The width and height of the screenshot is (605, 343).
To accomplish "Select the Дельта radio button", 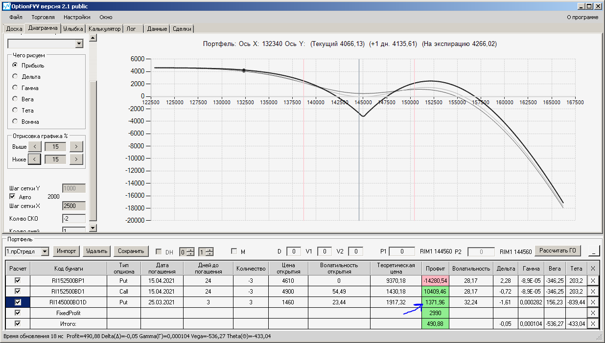I will tap(15, 76).
